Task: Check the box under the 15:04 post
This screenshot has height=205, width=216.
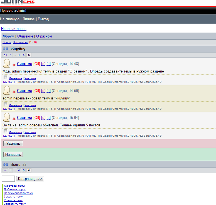Action: point(5,131)
